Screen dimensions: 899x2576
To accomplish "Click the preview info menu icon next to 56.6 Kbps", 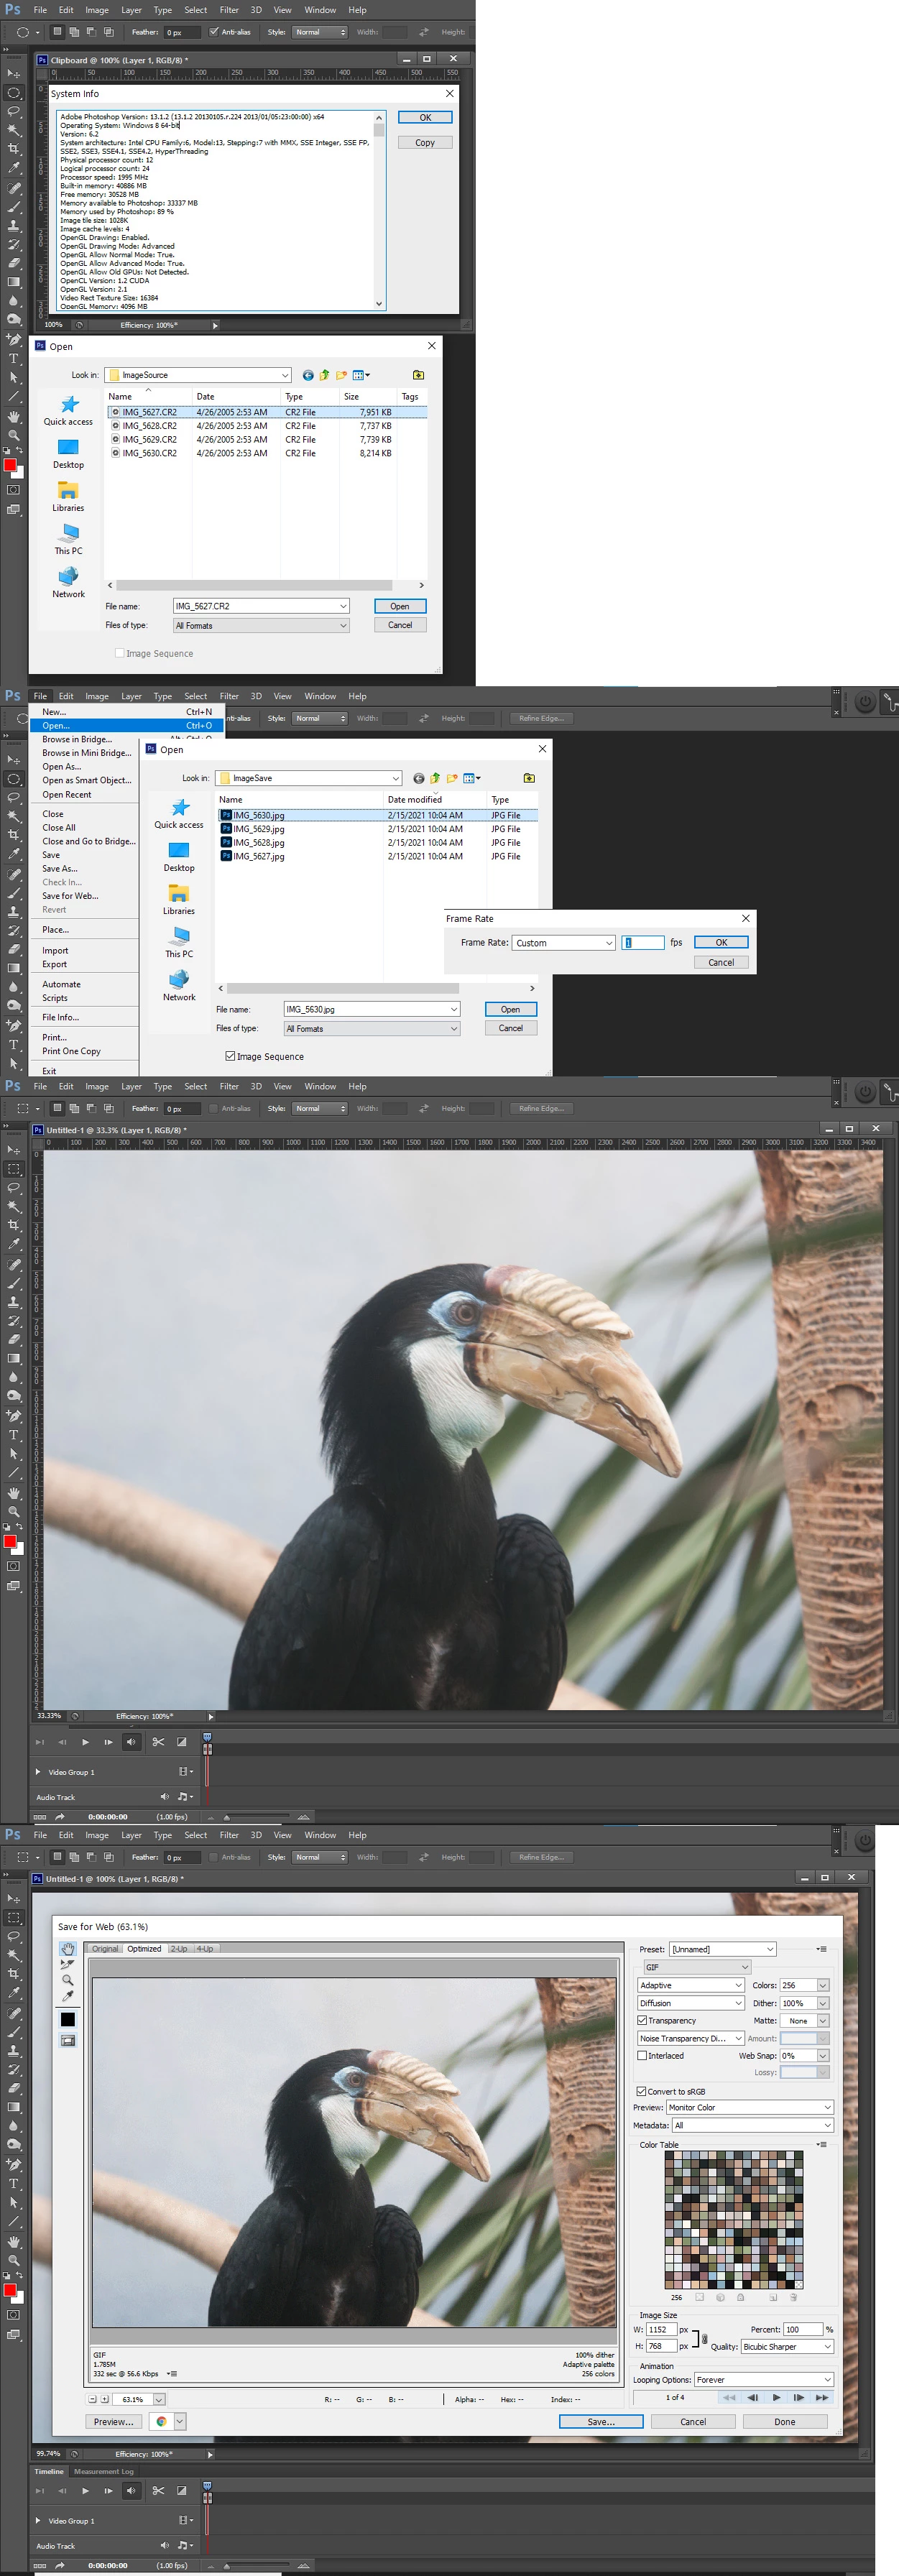I will click(x=172, y=2373).
